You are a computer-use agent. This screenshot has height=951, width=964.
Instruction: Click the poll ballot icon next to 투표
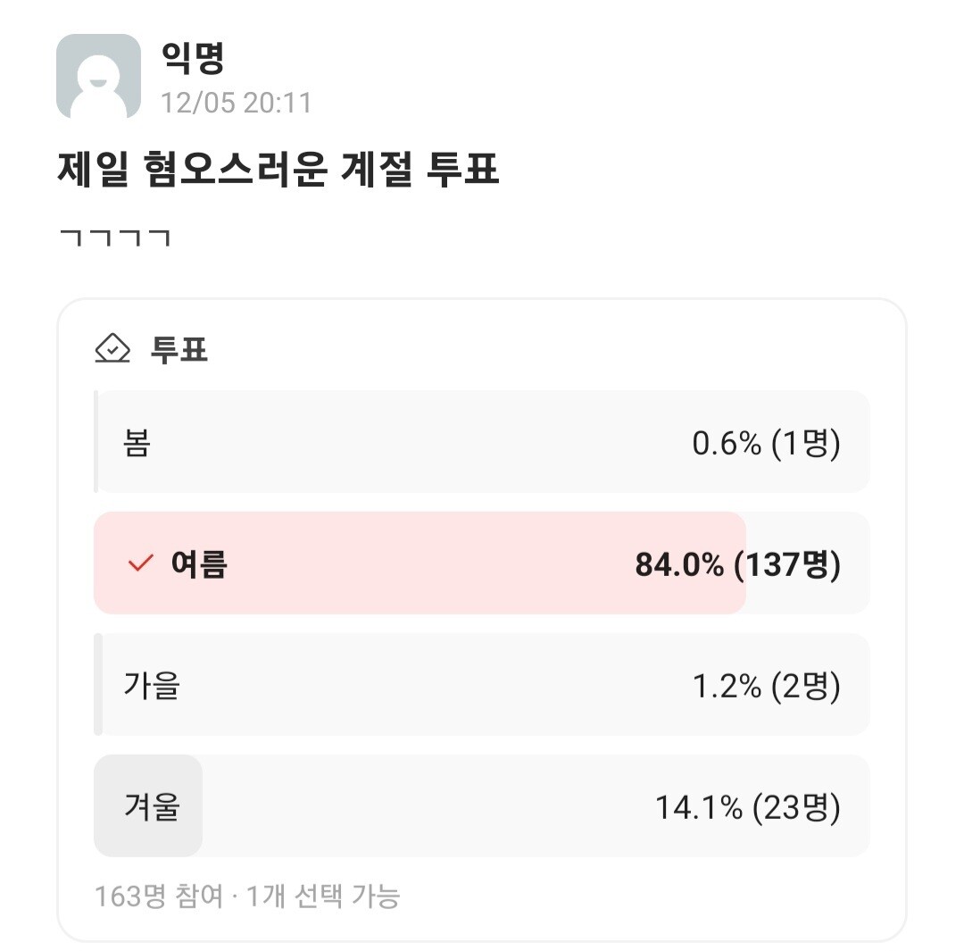click(112, 349)
